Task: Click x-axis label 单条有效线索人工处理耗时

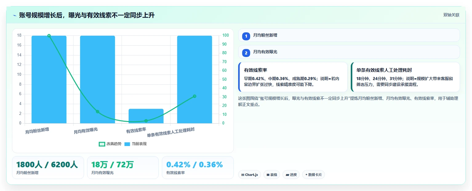Action: click(171, 132)
